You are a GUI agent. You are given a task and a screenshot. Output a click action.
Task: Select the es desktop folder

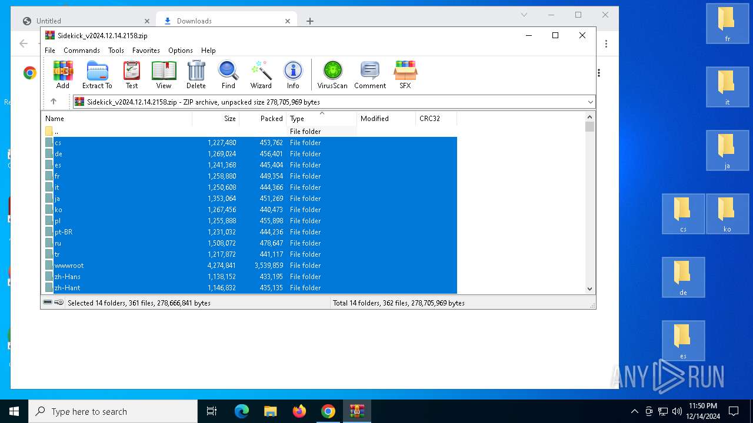(x=684, y=341)
